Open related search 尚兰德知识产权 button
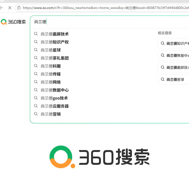Viewport: 189px width, 189px height. 174,43
